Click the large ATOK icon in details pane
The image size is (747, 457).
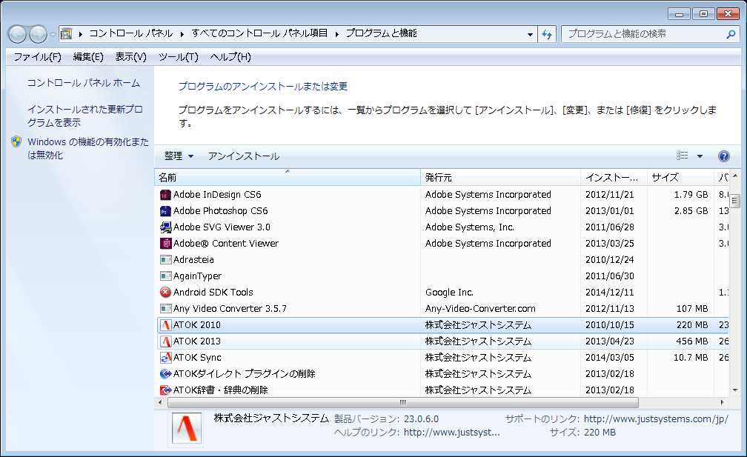186,428
